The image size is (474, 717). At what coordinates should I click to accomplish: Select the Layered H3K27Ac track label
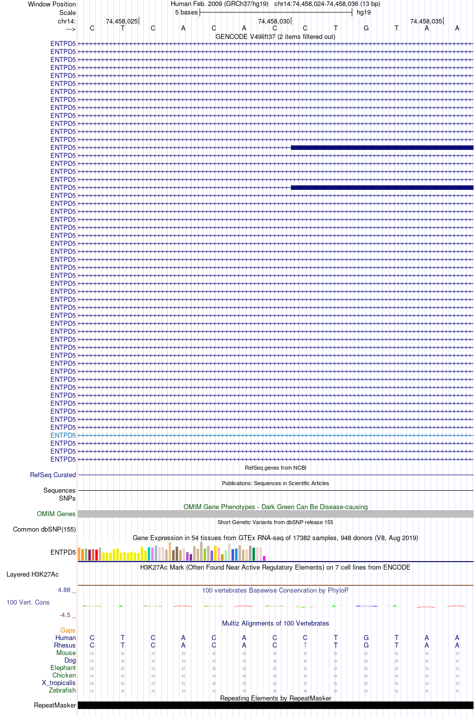(x=32, y=574)
